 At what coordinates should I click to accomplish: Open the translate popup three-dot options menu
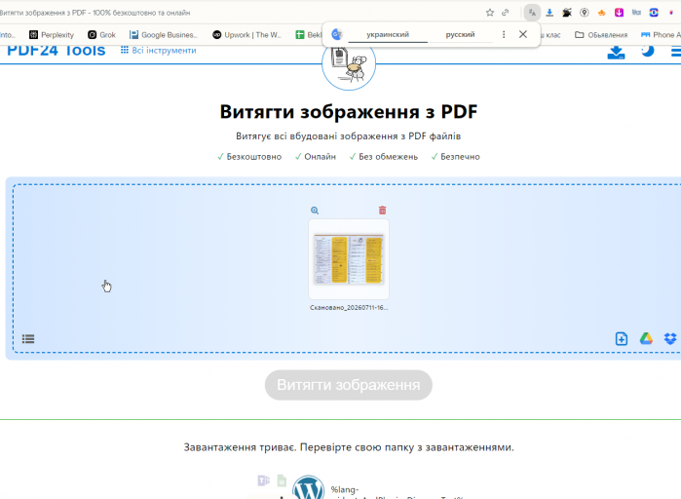(504, 34)
